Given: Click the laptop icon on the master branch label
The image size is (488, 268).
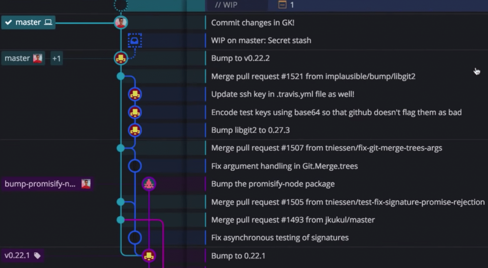Looking at the screenshot, I should tap(48, 22).
